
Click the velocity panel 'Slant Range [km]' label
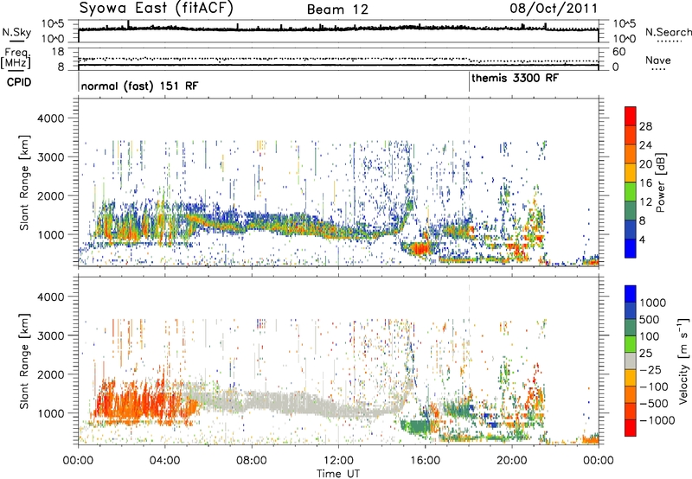click(24, 361)
